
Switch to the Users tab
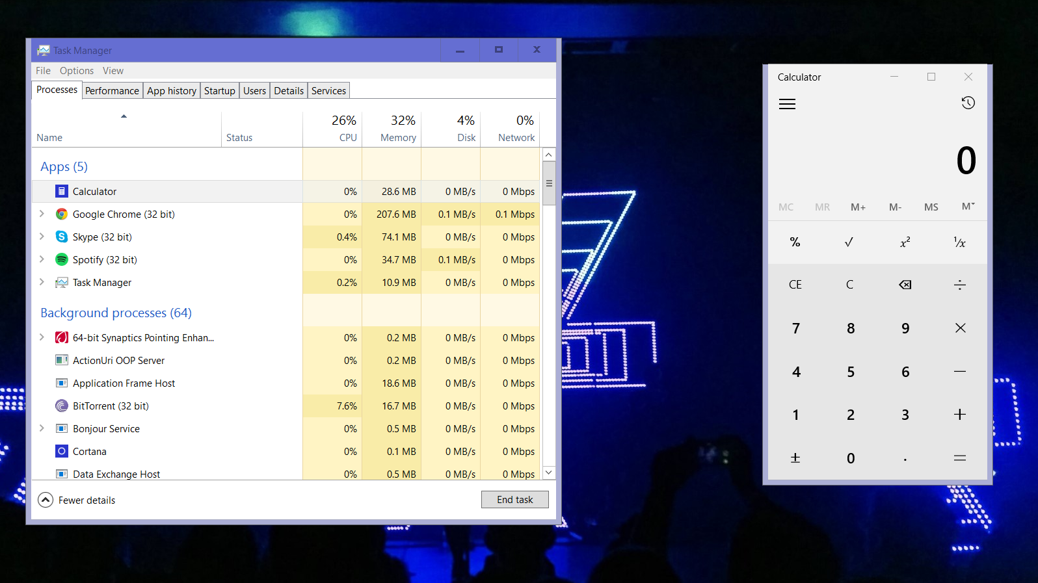pyautogui.click(x=255, y=91)
